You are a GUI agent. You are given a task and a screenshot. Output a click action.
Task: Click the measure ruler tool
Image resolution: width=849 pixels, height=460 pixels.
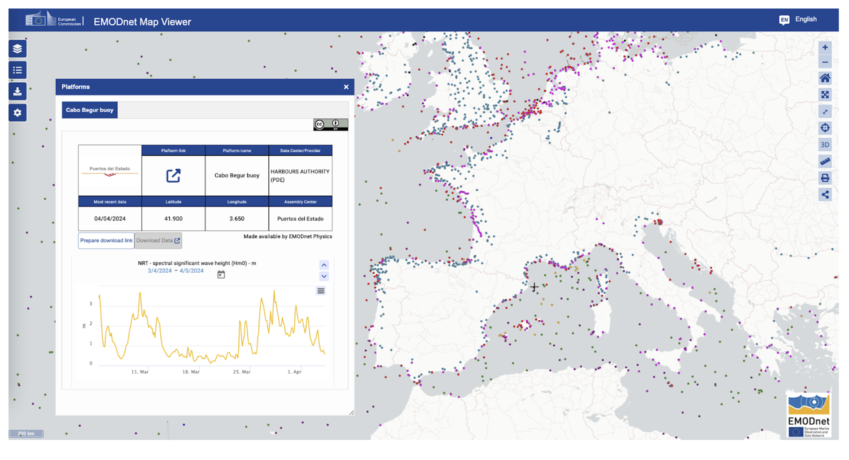825,161
